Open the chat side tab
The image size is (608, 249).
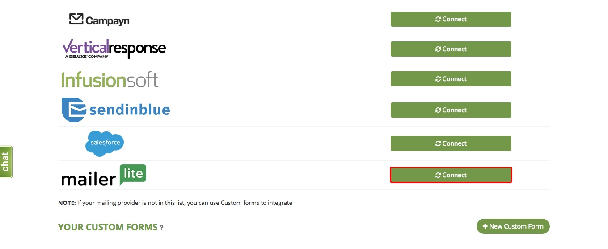tap(6, 162)
